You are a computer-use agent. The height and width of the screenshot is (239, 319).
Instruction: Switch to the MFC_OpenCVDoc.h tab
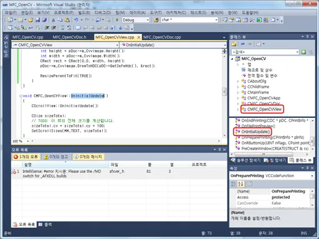(x=69, y=37)
